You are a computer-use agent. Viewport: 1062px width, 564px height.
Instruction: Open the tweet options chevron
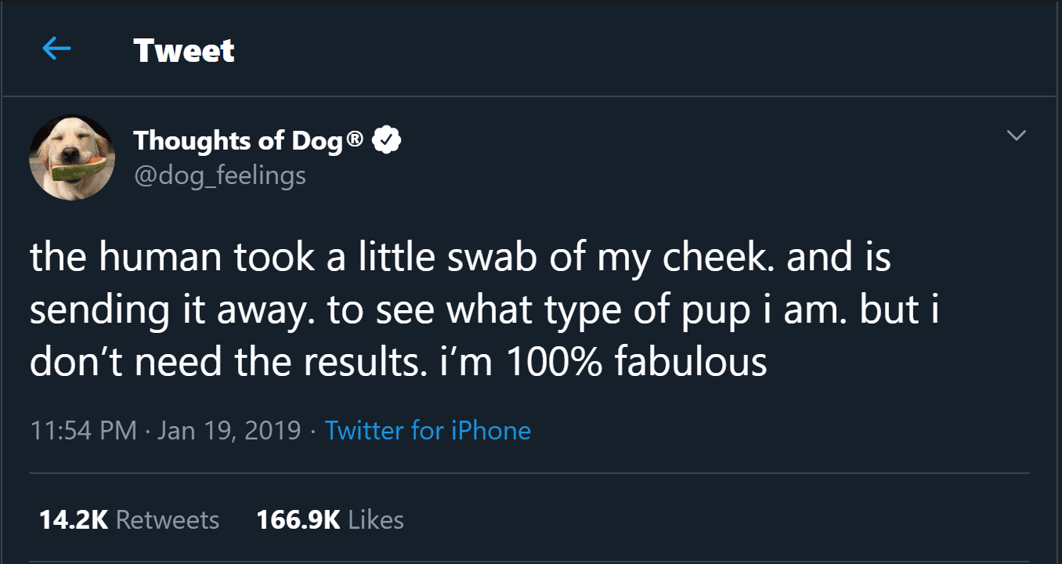coord(1016,136)
